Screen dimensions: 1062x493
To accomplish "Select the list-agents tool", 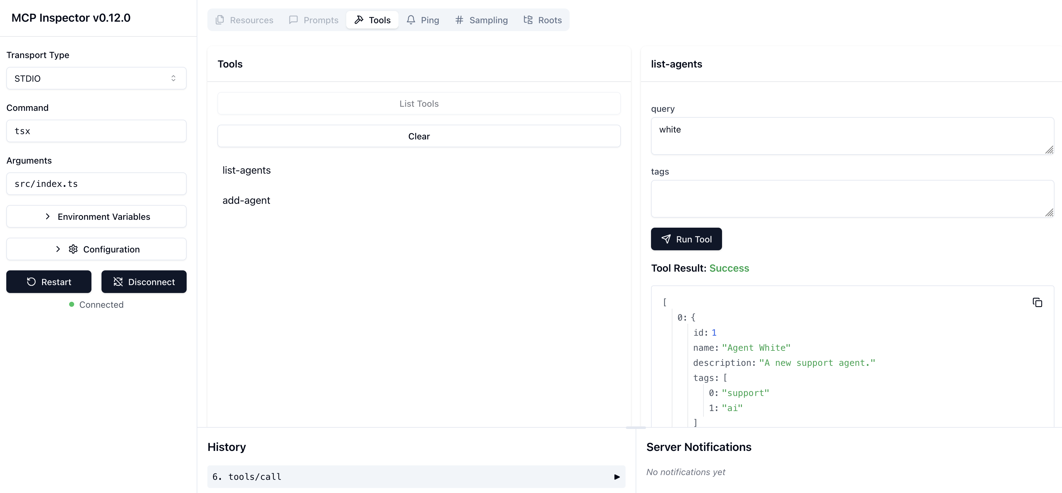I will tap(419, 170).
